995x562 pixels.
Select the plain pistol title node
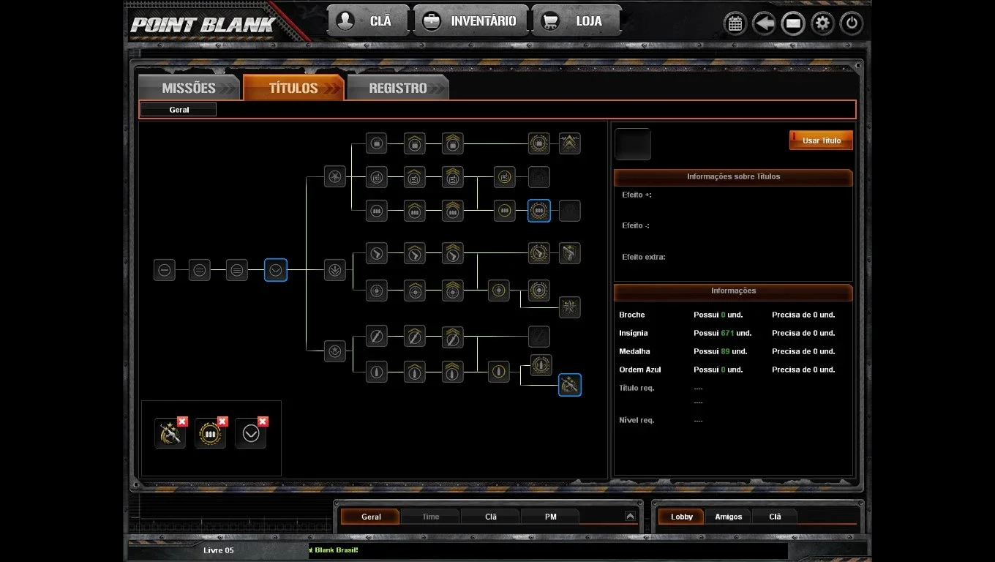pyautogui.click(x=376, y=254)
